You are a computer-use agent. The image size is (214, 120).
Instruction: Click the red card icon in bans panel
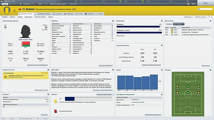tap(55, 111)
